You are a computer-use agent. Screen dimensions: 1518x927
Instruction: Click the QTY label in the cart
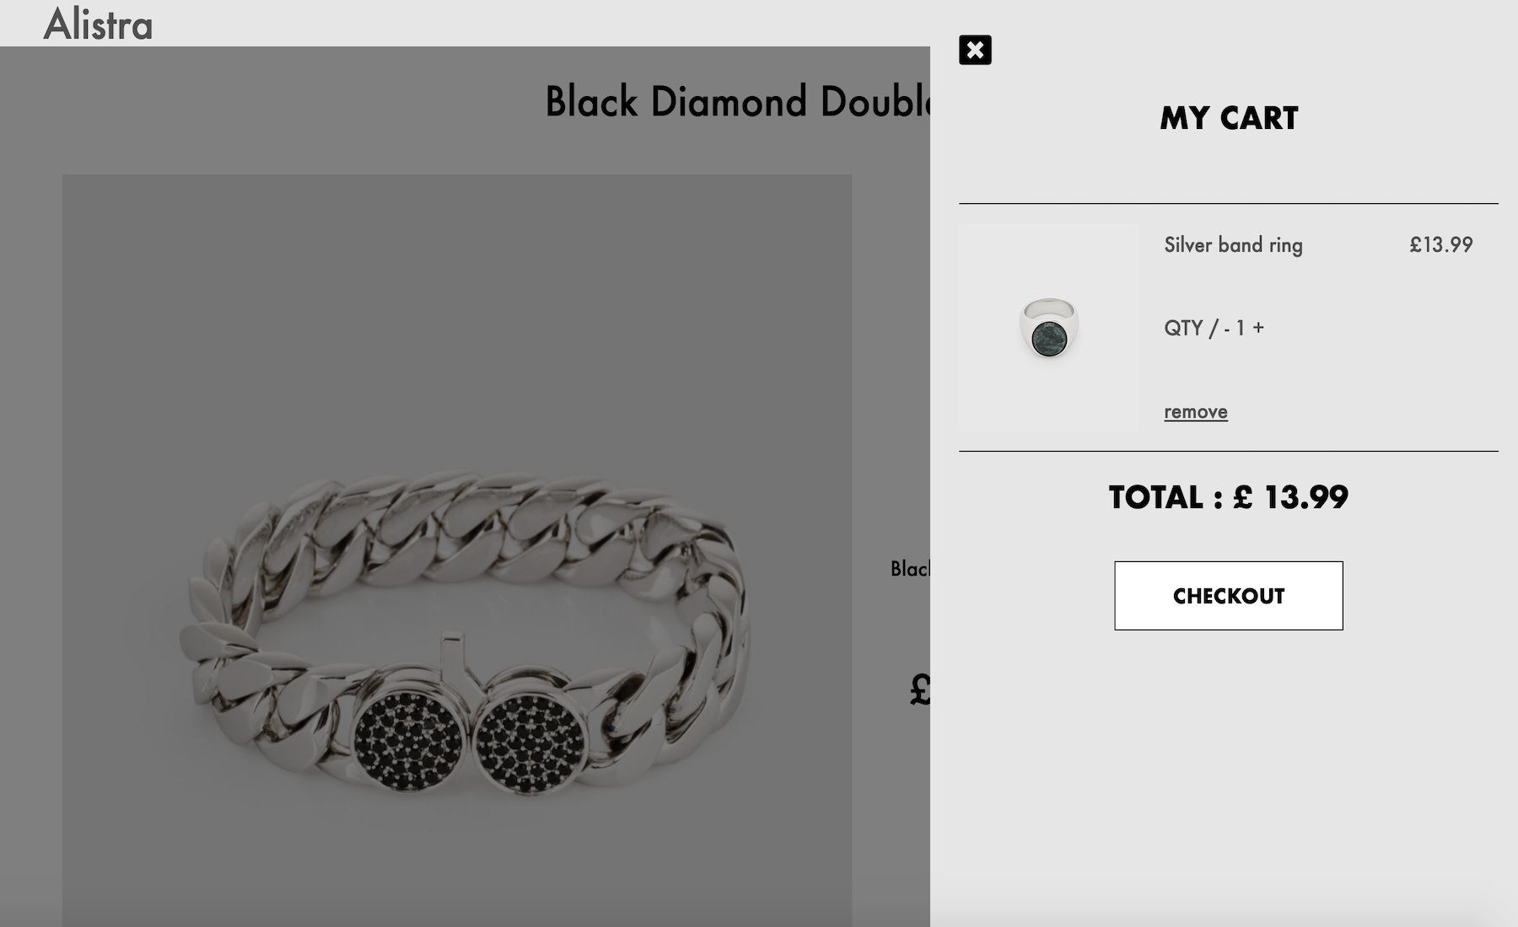coord(1182,328)
